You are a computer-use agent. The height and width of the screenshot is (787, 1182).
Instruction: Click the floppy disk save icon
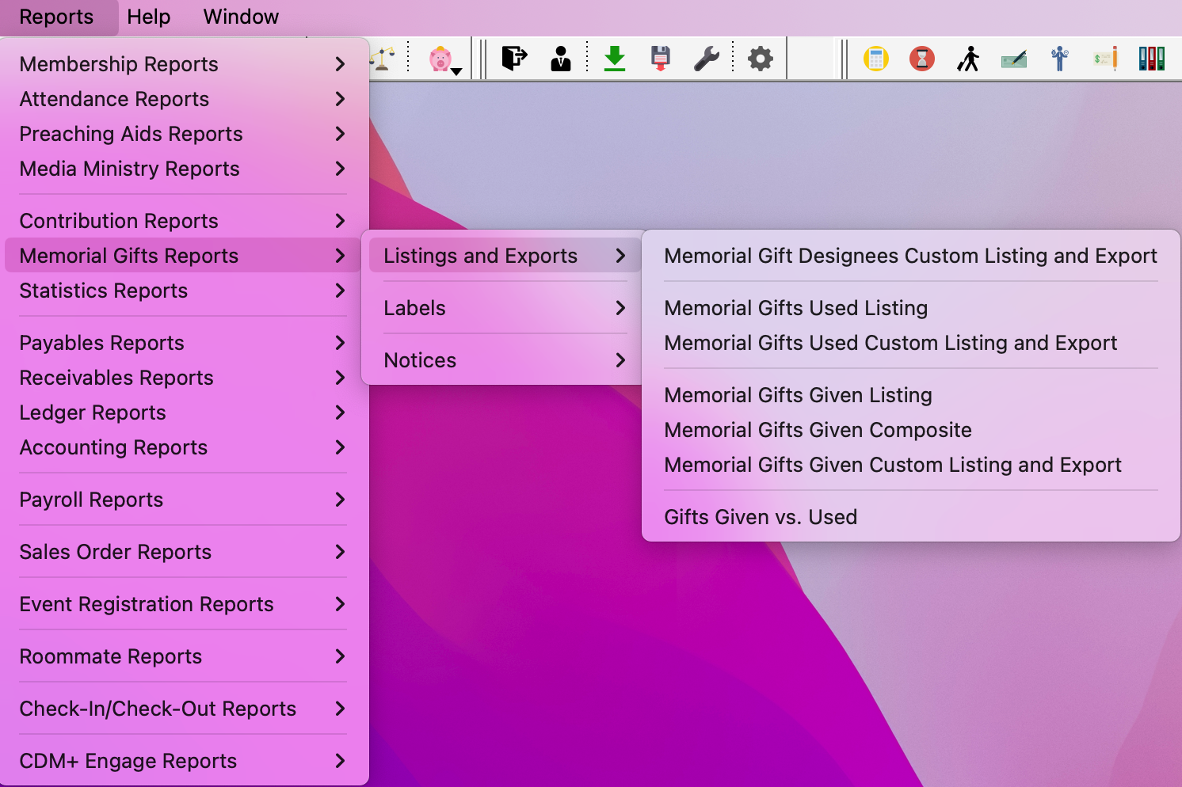(x=660, y=59)
